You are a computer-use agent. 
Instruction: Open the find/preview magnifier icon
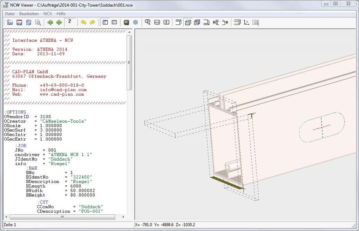click(38, 22)
